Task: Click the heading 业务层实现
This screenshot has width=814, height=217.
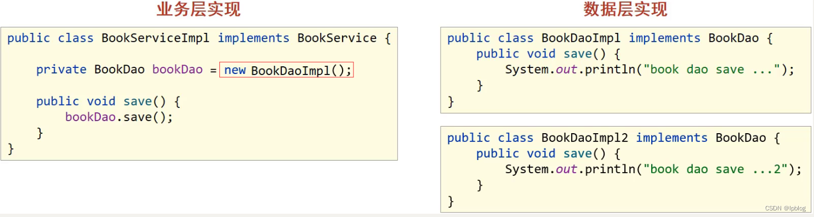Action: (198, 9)
